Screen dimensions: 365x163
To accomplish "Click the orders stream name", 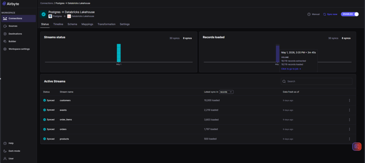I will pos(63,129).
